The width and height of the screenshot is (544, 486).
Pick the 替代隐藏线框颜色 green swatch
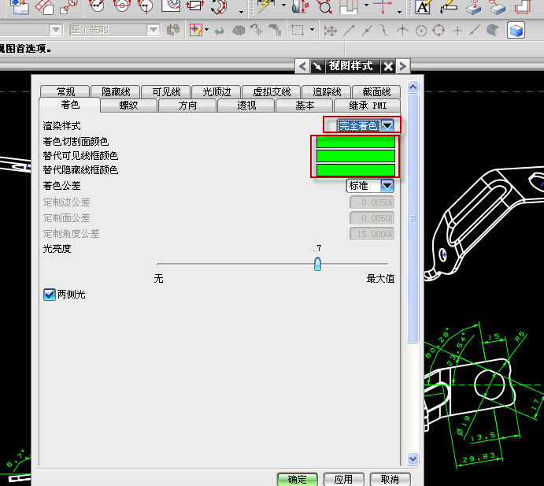click(356, 170)
